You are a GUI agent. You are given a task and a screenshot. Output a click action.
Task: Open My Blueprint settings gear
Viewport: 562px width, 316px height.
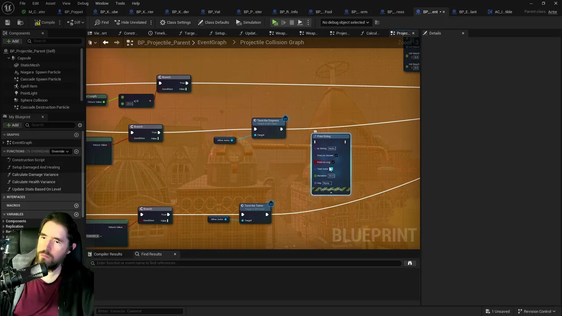pyautogui.click(x=79, y=125)
